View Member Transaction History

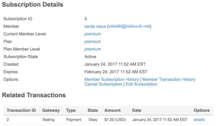(x=169, y=79)
